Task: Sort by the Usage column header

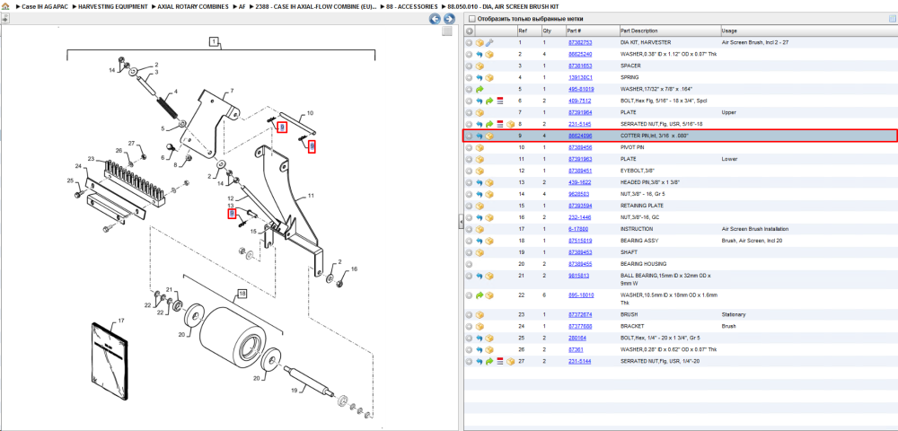Action: (809, 31)
